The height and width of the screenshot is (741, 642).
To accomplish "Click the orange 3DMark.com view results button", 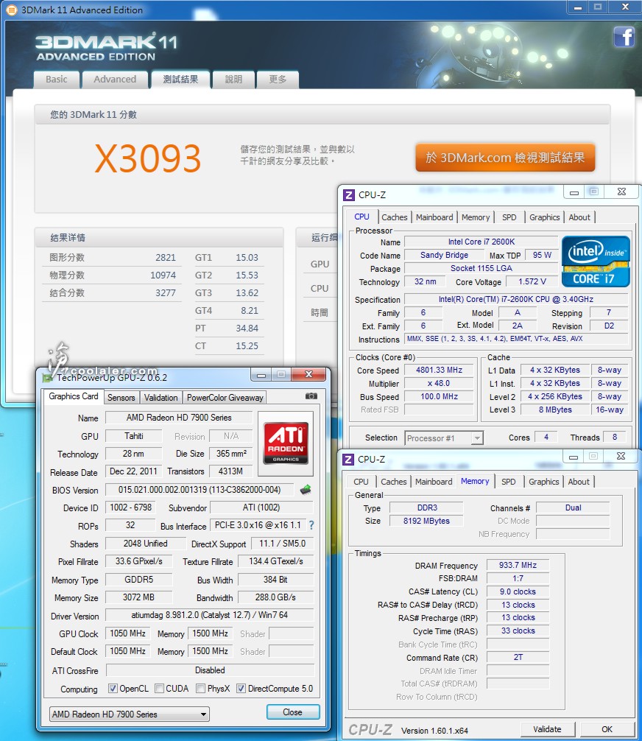I will tap(505, 158).
